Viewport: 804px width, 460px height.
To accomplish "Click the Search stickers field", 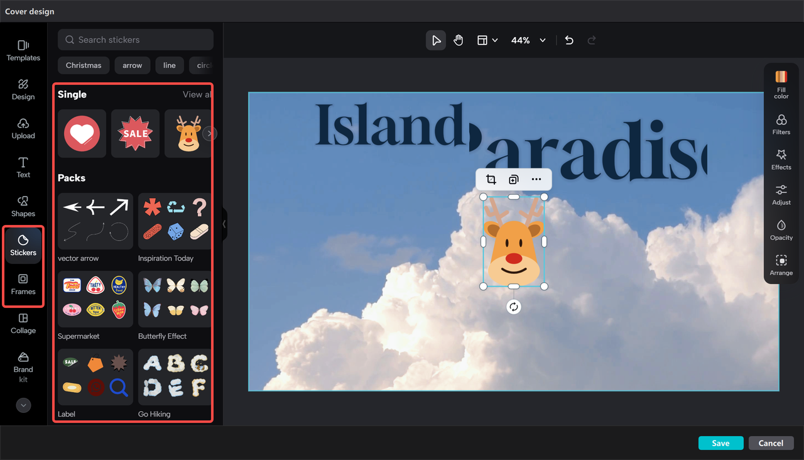I will click(135, 39).
